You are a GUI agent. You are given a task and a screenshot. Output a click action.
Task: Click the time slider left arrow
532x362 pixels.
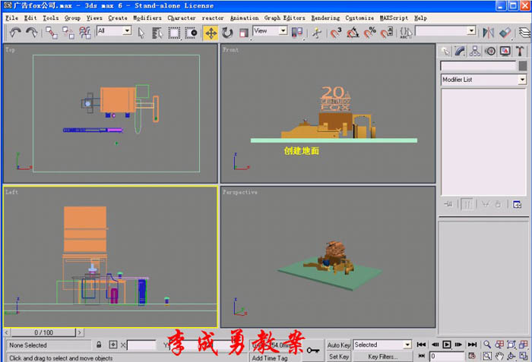(x=7, y=332)
